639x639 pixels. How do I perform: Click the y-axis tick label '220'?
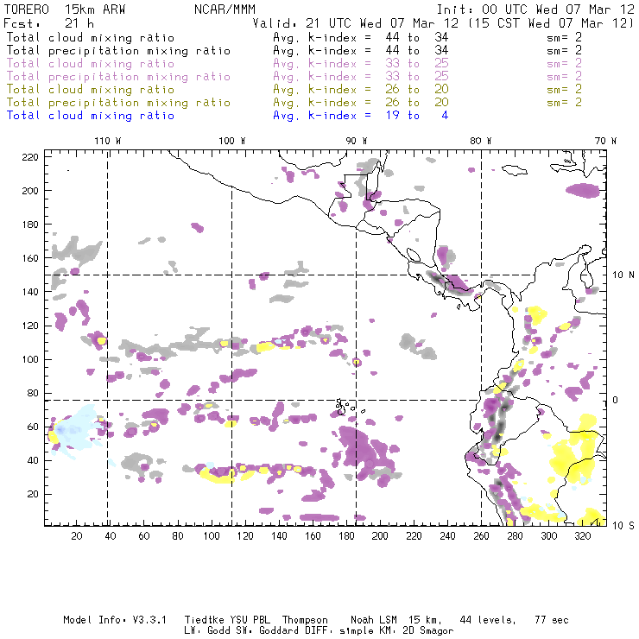click(x=30, y=157)
